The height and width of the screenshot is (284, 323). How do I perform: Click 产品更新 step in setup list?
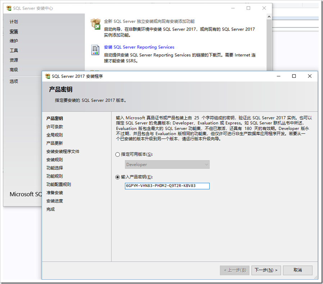[x=55, y=143]
